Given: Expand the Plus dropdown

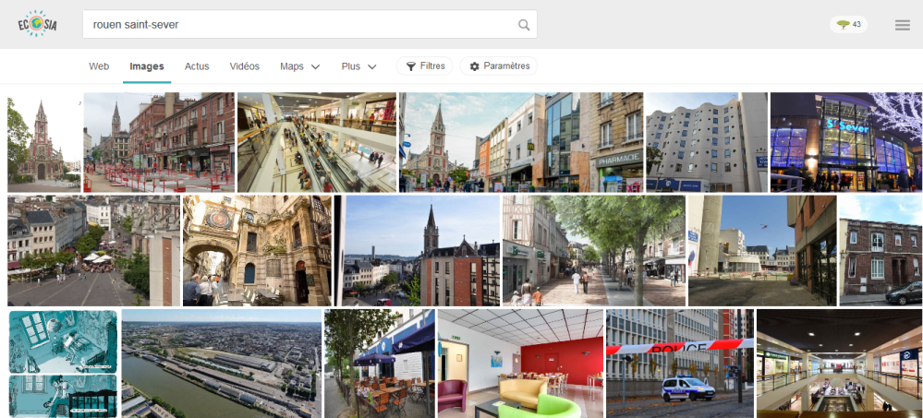Looking at the screenshot, I should coord(358,66).
